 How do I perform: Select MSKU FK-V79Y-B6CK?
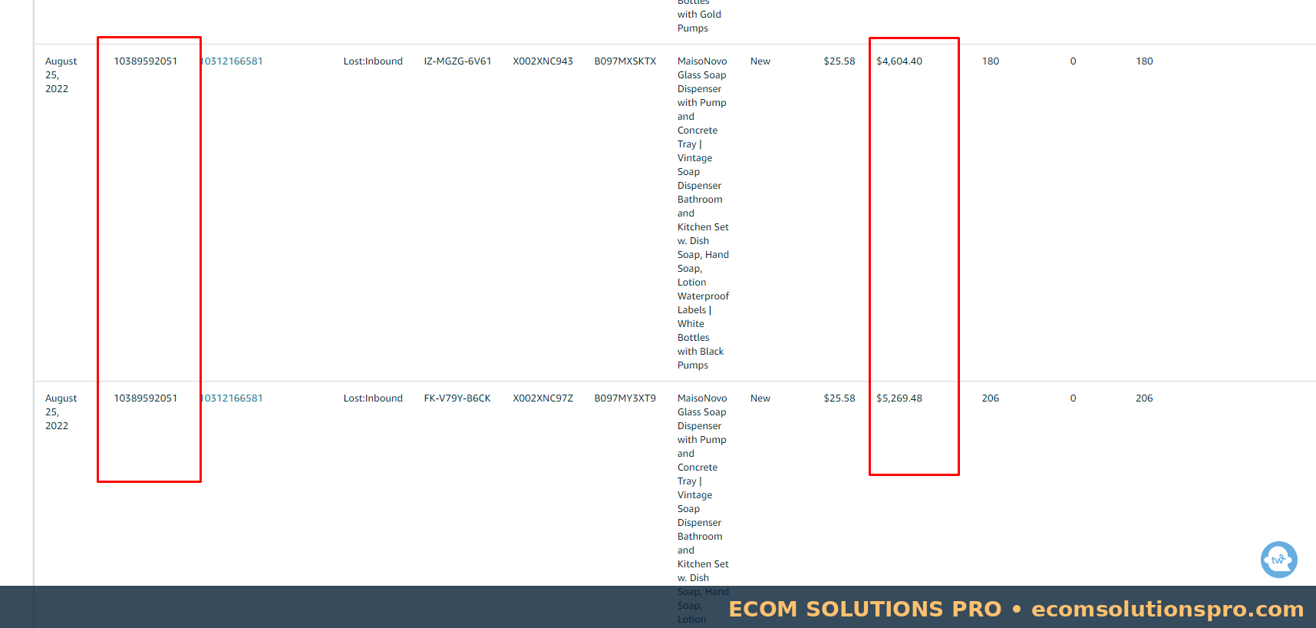click(x=457, y=398)
